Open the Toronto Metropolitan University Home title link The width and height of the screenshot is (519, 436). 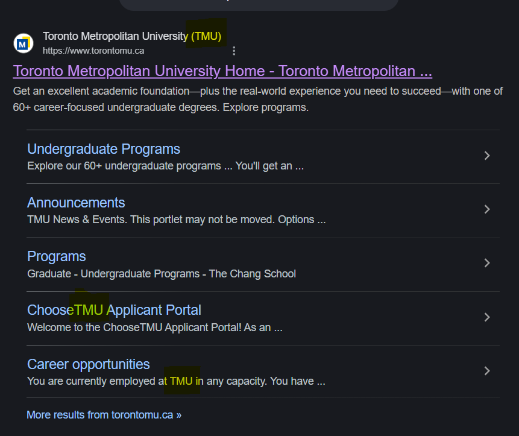222,71
